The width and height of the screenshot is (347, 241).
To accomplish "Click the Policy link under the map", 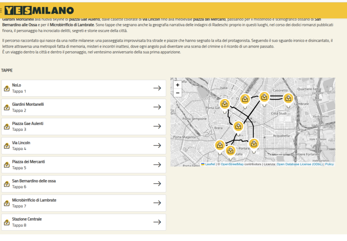I will pos(329,164).
